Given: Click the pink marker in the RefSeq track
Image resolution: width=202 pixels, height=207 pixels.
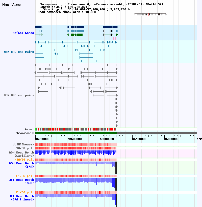Looking at the screenshot, I should (x=116, y=38).
